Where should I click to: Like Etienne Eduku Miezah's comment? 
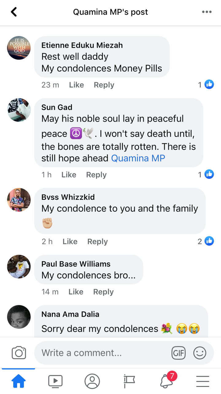pos(76,85)
